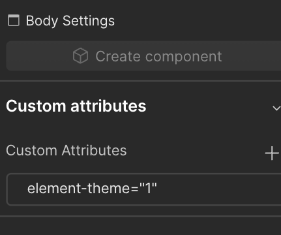Click the word "Create" on the component button

pos(118,56)
